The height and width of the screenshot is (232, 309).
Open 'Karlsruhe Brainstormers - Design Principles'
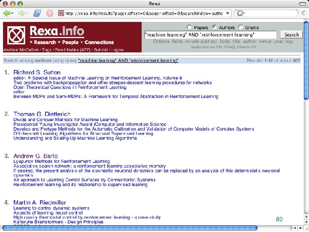pyautogui.click(x=58, y=222)
